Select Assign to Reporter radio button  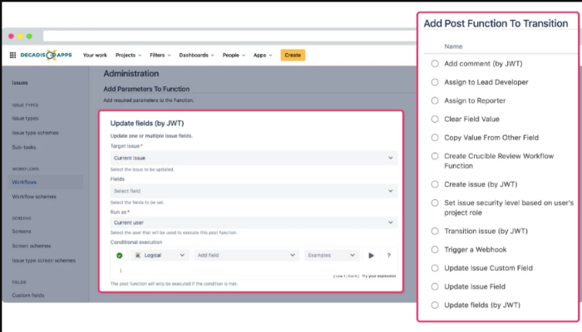[435, 100]
